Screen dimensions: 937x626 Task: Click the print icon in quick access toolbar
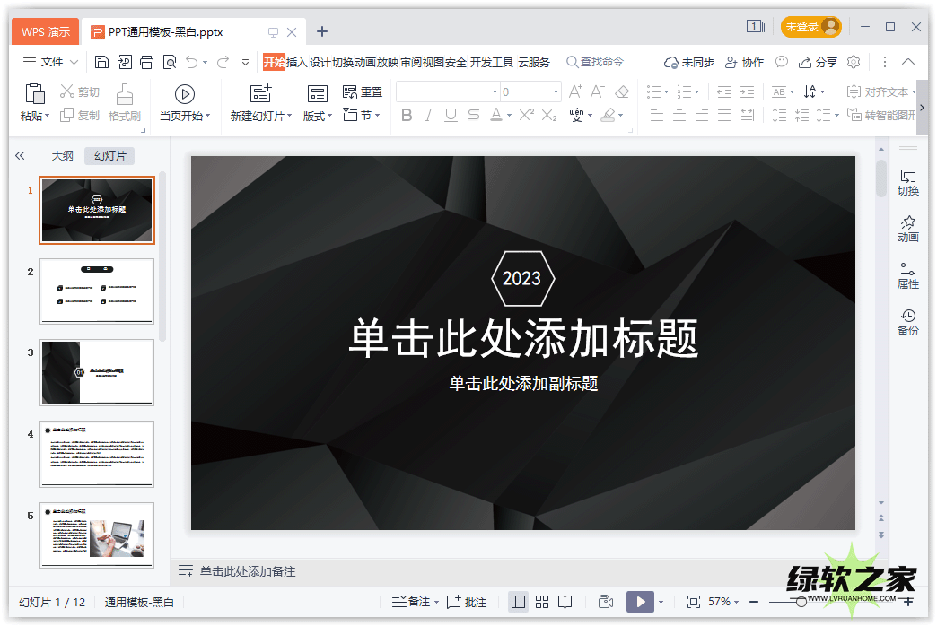[x=147, y=62]
